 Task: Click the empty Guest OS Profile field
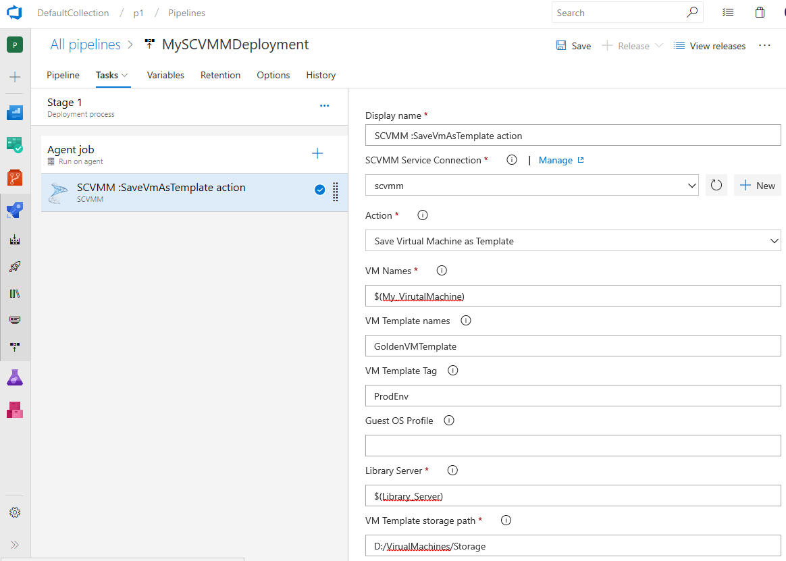click(573, 446)
